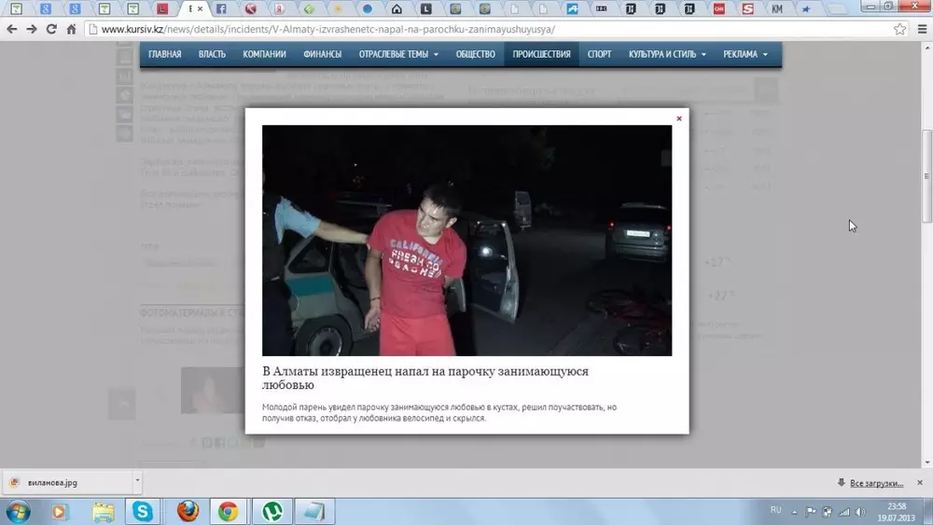Expand the Отраслевые темы dropdown
This screenshot has height=525, width=933.
pos(398,54)
